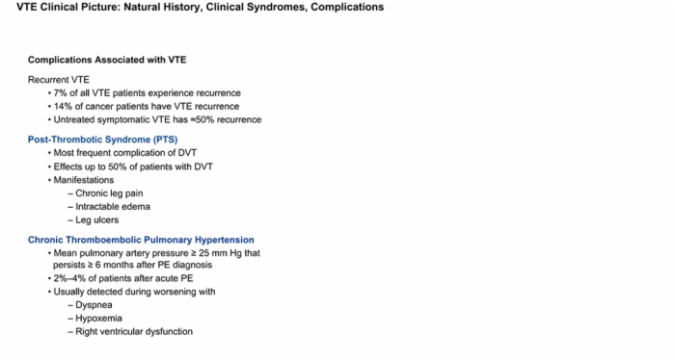
Task: Open the "Post-Thrombotic Syndrome (PTS)" blue heading
Action: 102,140
